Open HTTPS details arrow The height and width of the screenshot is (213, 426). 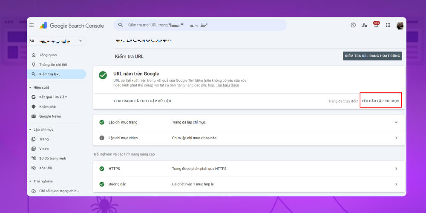pos(396,169)
